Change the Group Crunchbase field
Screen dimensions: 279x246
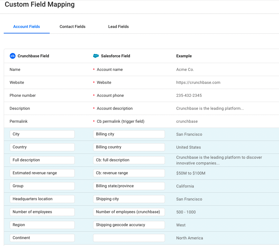tap(42, 186)
